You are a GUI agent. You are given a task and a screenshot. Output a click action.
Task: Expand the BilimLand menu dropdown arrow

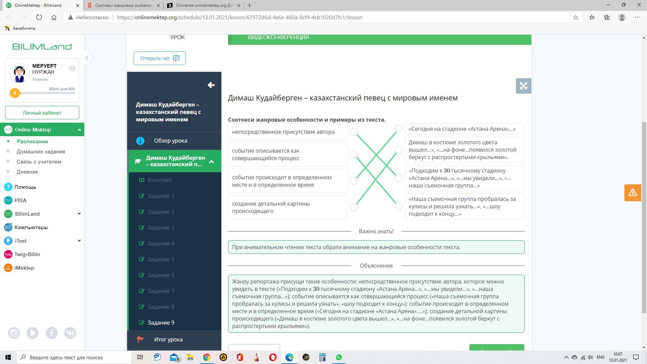point(79,214)
